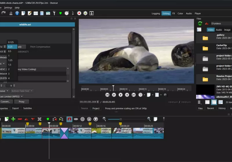This screenshot has width=232, height=162.
Task: Click the player scrub bar playhead
Action: [113, 88]
